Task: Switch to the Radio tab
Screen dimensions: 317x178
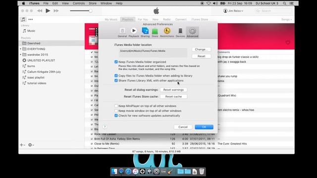Action: [167, 19]
